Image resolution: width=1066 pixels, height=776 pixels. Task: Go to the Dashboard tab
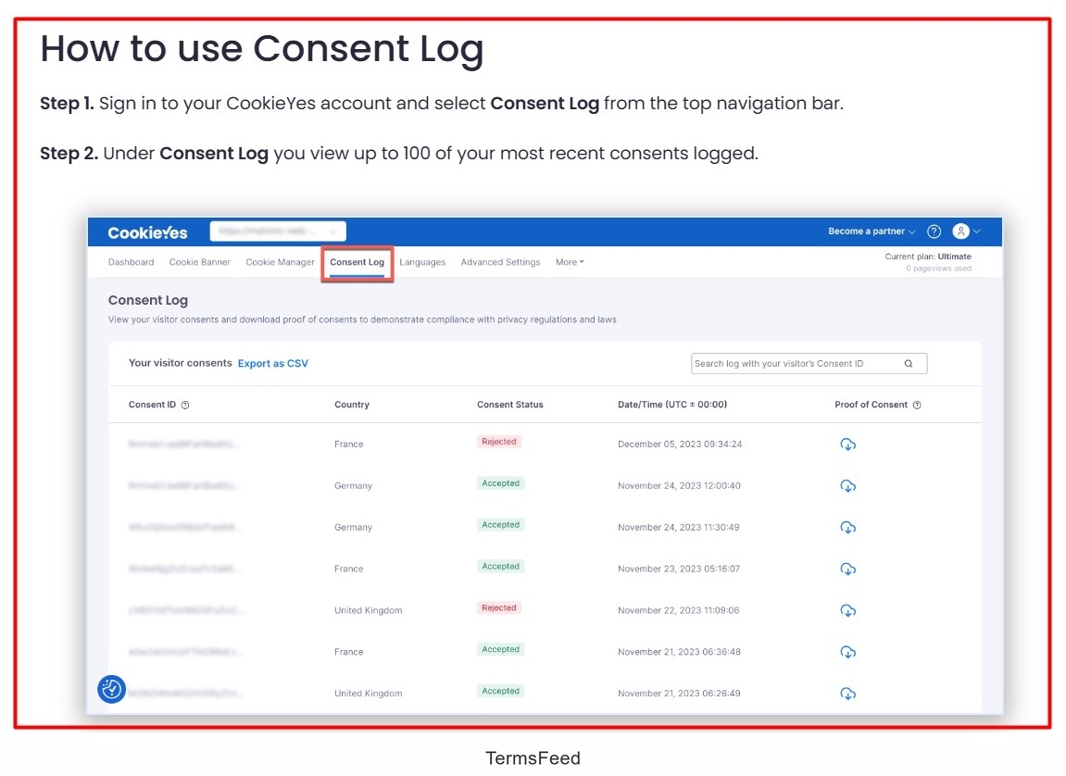132,262
